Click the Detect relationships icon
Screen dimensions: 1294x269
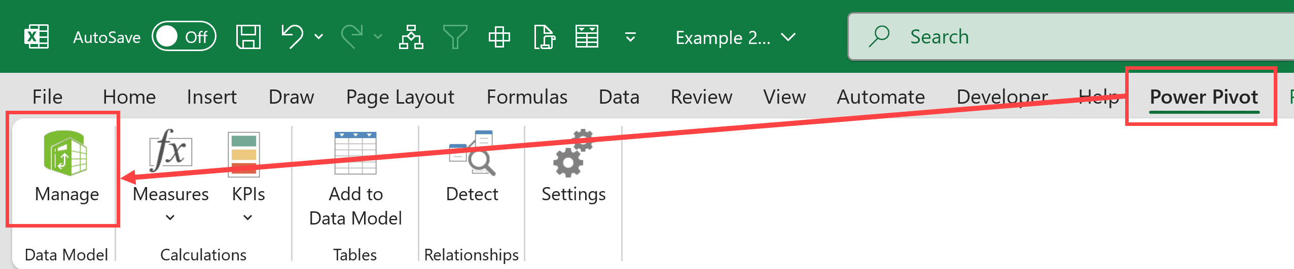(x=472, y=154)
